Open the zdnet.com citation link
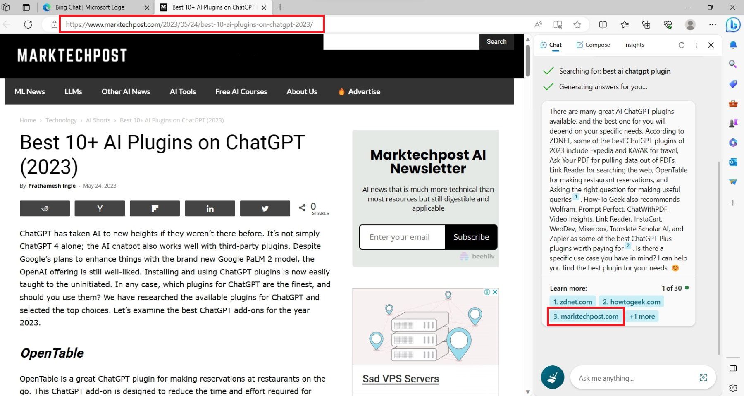The height and width of the screenshot is (396, 744). click(572, 301)
